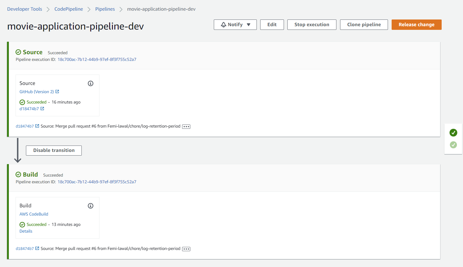Click the Edit pipeline button

[x=272, y=25]
